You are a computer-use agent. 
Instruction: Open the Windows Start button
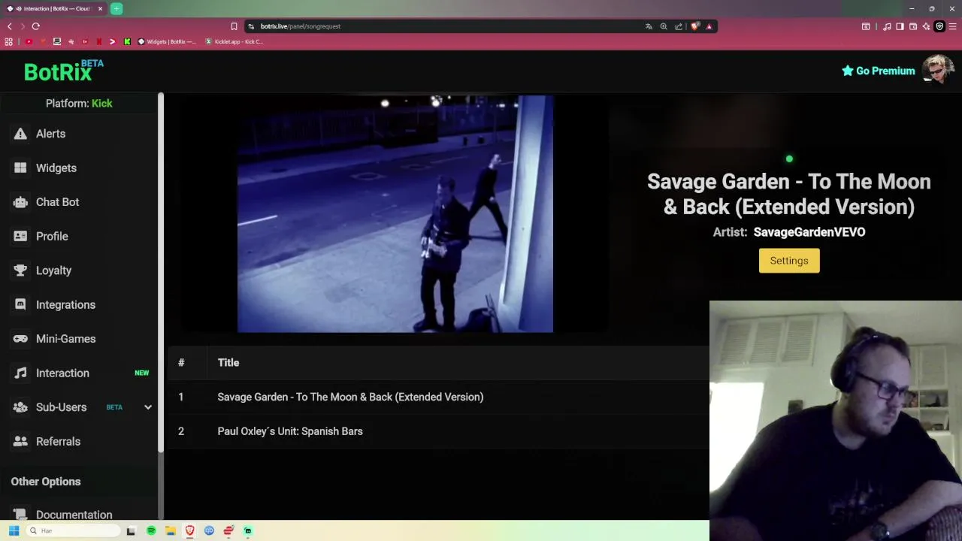pos(14,530)
